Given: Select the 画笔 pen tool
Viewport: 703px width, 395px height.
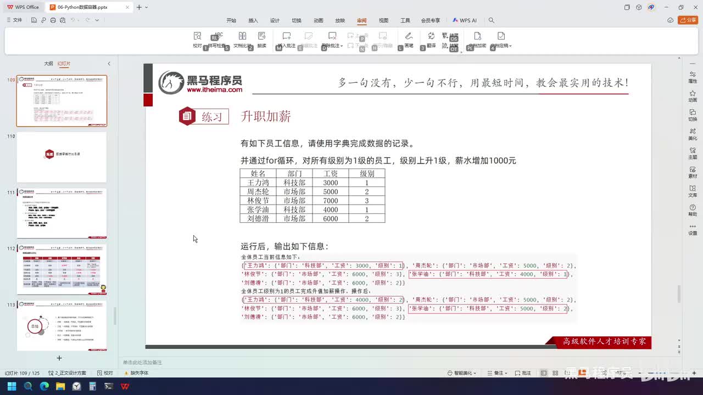Looking at the screenshot, I should click(409, 39).
